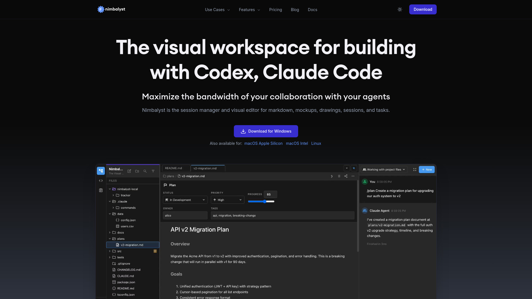The height and width of the screenshot is (299, 532).
Task: Click the share icon in the editor toolbar
Action: 346,176
